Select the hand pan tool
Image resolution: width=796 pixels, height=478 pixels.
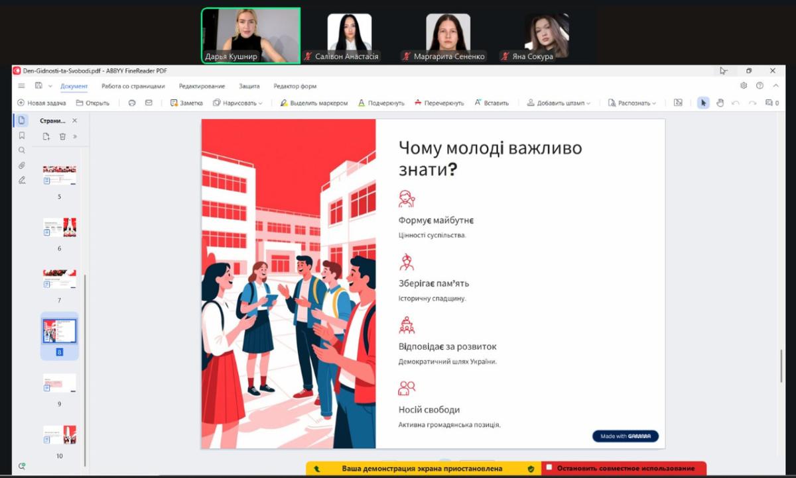[x=720, y=103]
